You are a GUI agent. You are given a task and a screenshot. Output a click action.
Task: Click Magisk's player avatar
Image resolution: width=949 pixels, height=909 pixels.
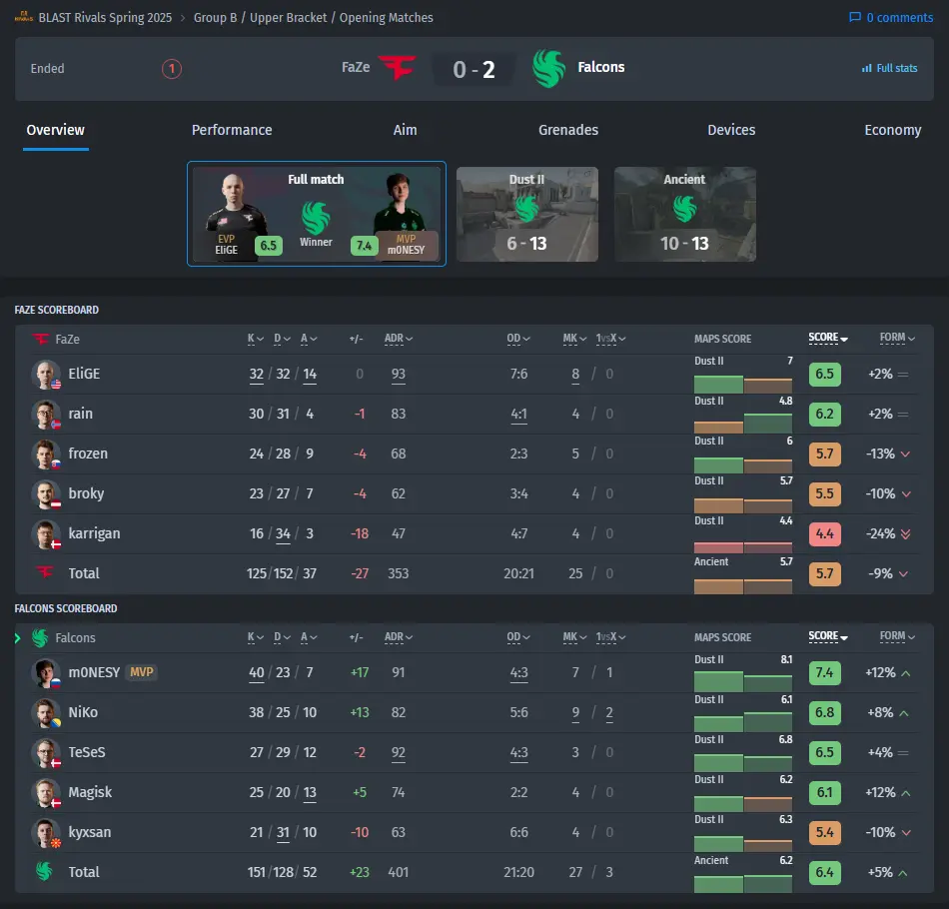pos(46,793)
